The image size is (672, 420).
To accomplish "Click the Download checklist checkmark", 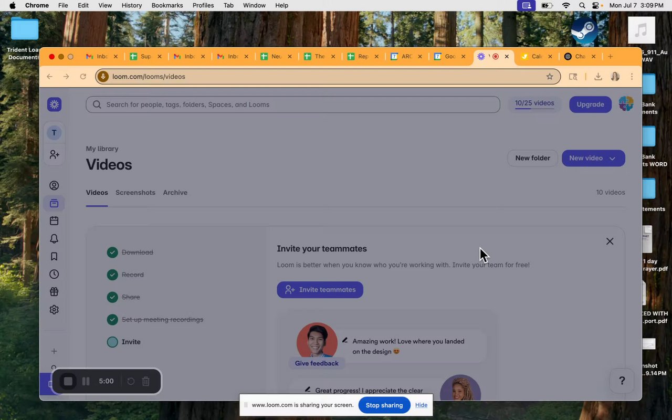I will pos(112,253).
